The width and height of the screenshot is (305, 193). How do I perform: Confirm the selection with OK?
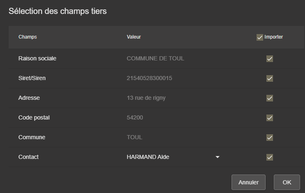(x=287, y=182)
